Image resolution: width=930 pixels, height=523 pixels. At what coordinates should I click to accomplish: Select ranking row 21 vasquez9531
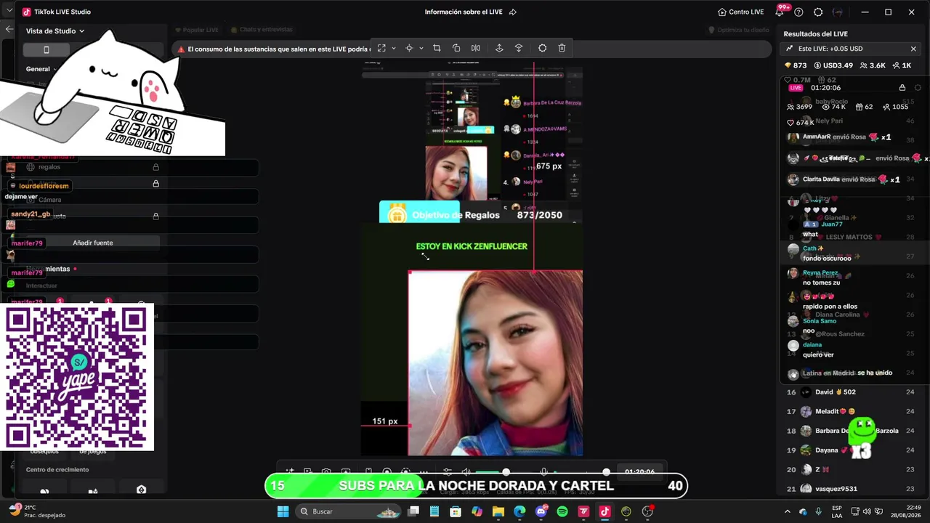point(851,489)
